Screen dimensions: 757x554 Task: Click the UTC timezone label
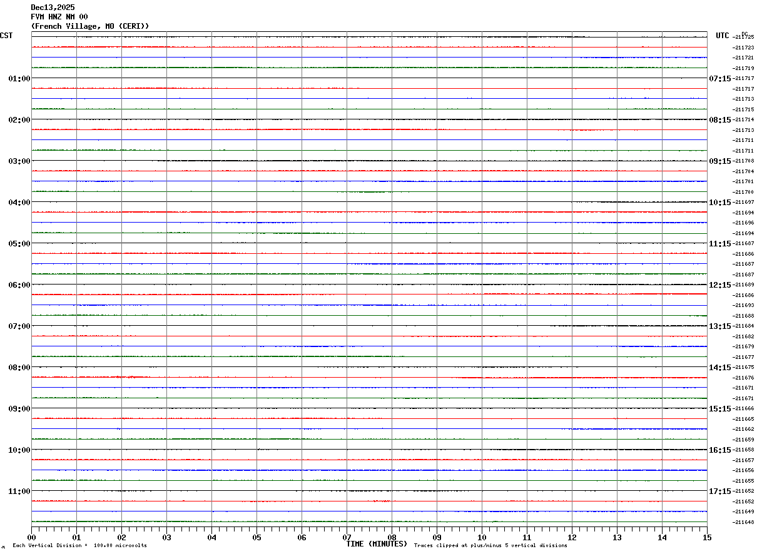pos(723,36)
